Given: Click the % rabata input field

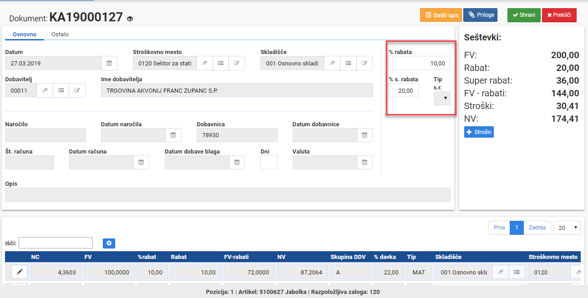Looking at the screenshot, I should (420, 63).
